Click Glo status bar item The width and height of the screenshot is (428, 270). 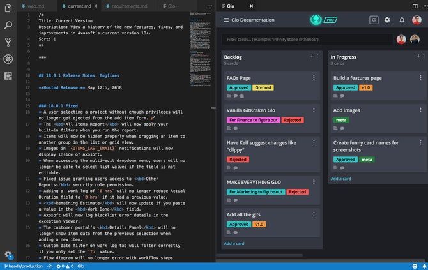(80, 266)
